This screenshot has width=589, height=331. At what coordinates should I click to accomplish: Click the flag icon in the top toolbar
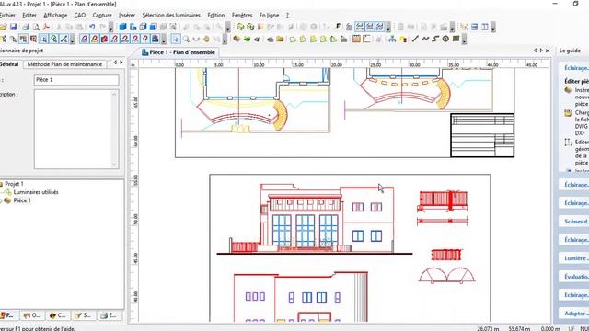pos(338,27)
